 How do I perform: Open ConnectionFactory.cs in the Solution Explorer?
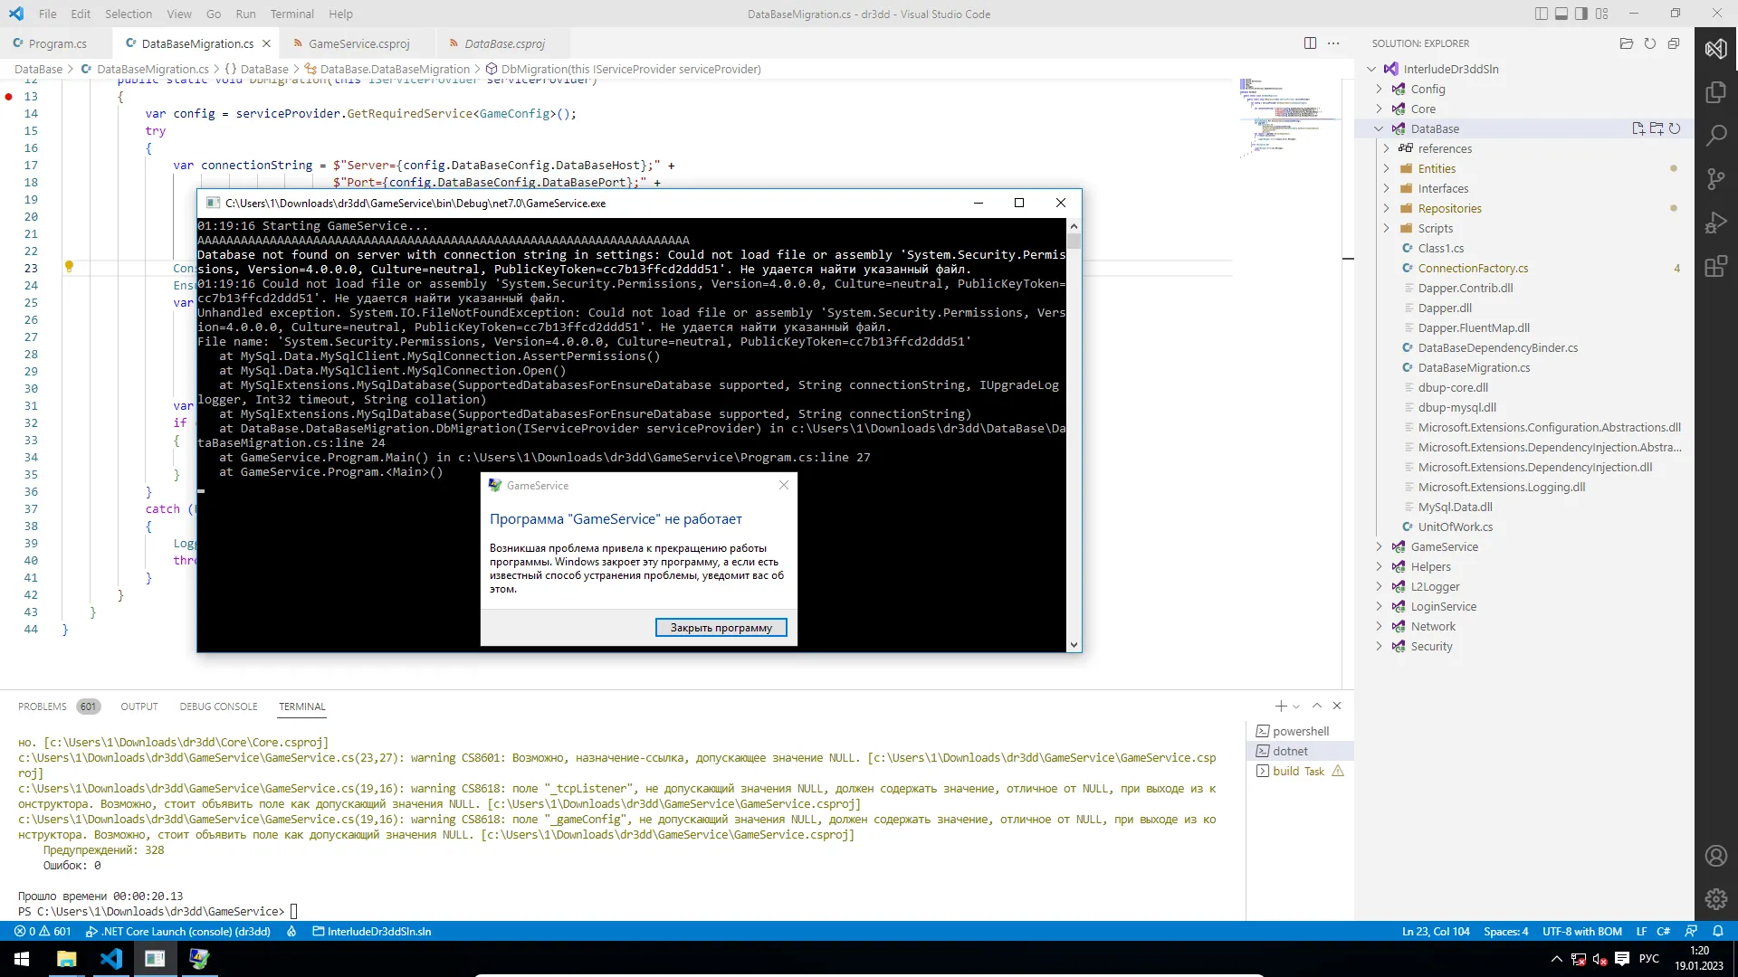click(1473, 268)
